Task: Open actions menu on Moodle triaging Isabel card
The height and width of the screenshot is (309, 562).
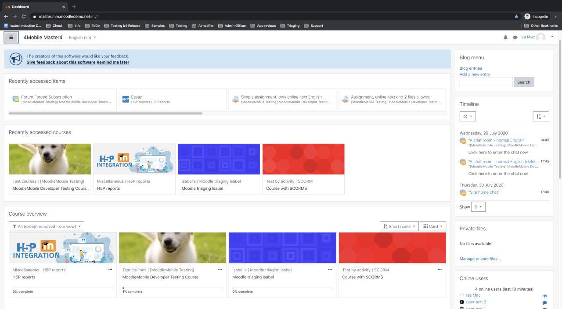Action: point(330,270)
